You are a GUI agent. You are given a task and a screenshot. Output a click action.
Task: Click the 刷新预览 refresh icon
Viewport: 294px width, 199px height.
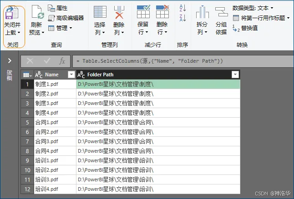[x=37, y=13]
